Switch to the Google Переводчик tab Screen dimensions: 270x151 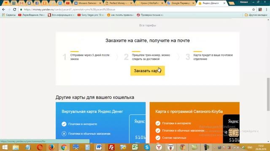[x=181, y=3]
